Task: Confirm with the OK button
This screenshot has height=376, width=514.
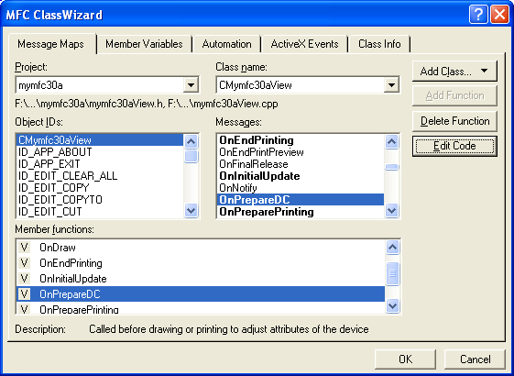Action: [x=405, y=359]
